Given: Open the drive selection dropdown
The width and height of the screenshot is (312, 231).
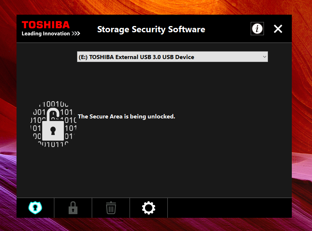Looking at the screenshot, I should click(172, 57).
